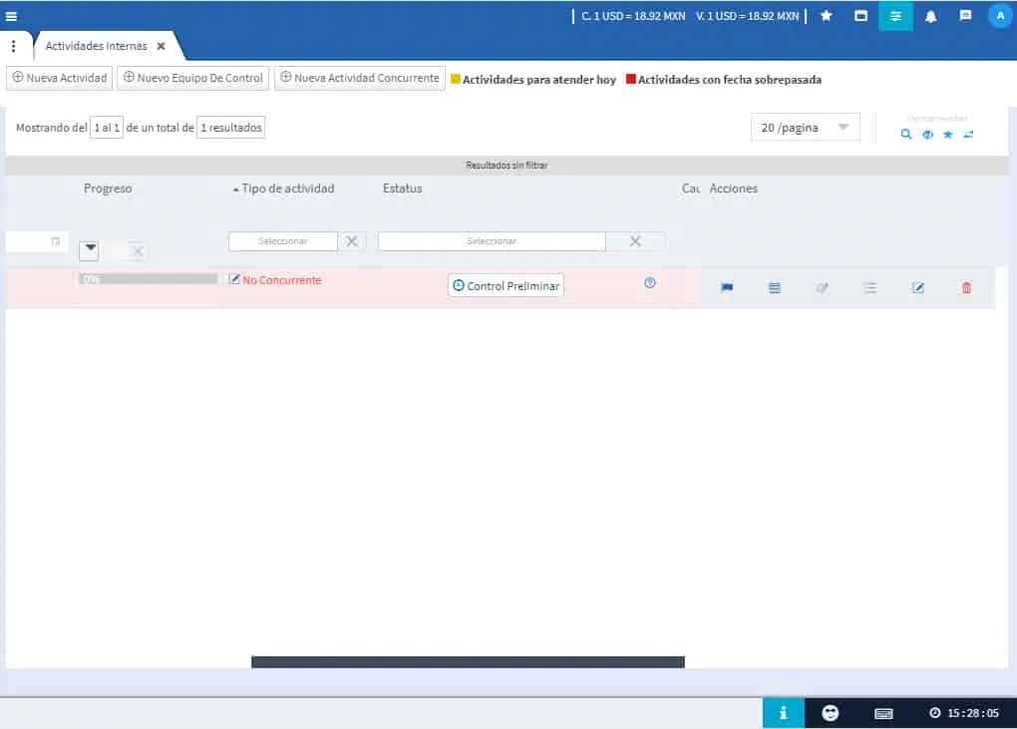Click Nueva Actividad button

point(60,78)
